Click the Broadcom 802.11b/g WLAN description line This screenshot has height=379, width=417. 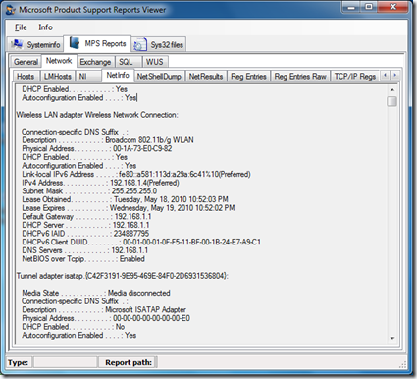pos(108,140)
